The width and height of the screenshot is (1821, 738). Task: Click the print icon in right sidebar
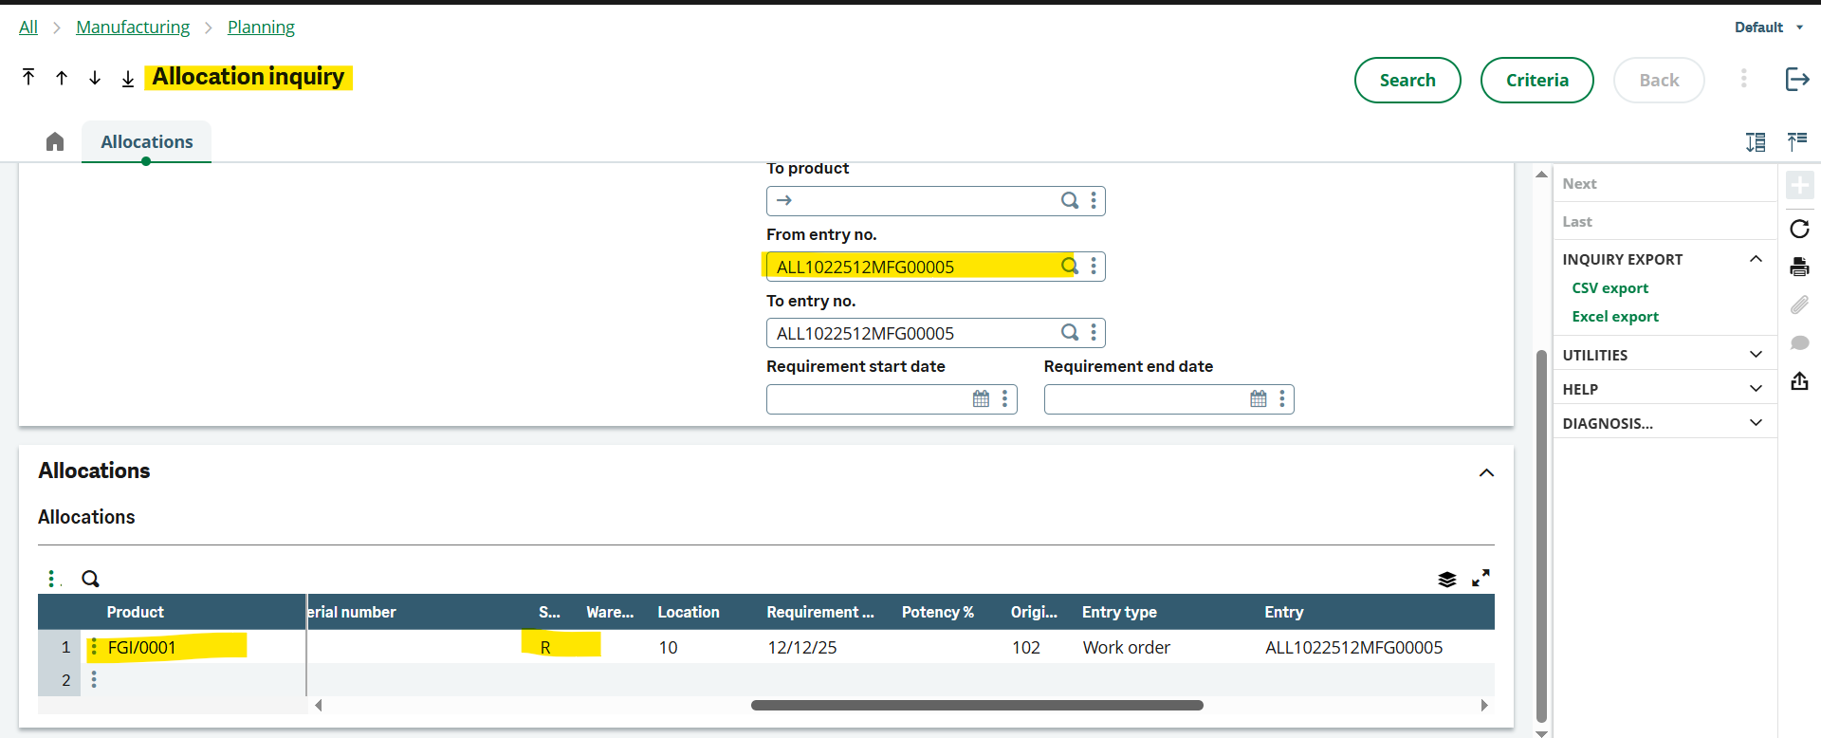pyautogui.click(x=1799, y=267)
